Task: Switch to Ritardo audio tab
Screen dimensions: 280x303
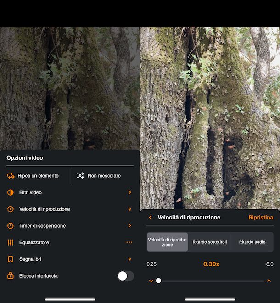Action: [x=252, y=242]
